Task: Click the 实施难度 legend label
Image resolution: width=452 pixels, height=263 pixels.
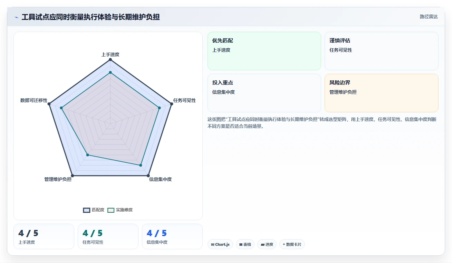Action: (x=124, y=210)
